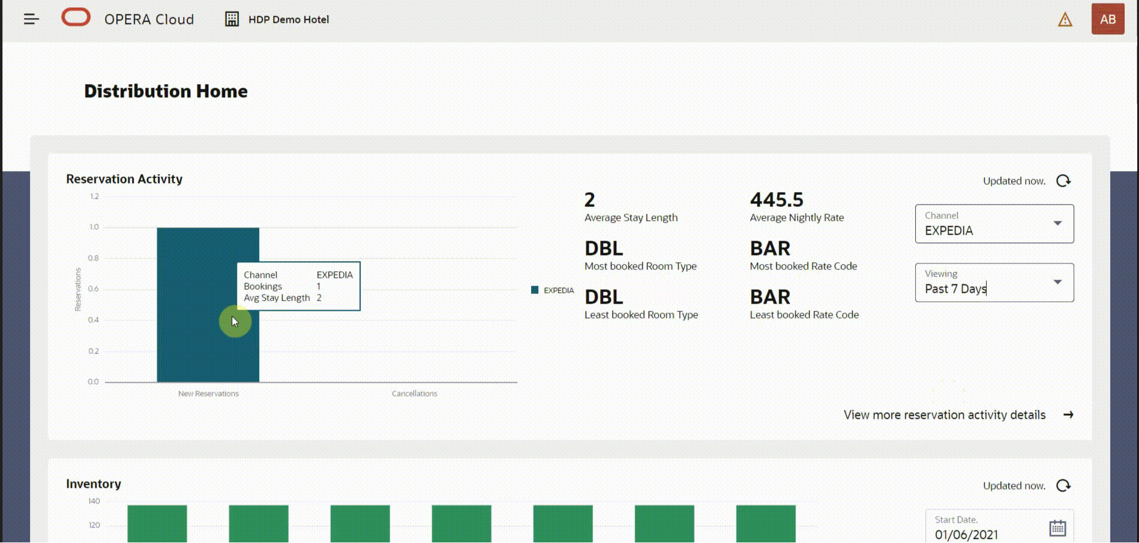Click the 445.5 Average Nightly Rate value
The image size is (1139, 543).
pyautogui.click(x=777, y=199)
